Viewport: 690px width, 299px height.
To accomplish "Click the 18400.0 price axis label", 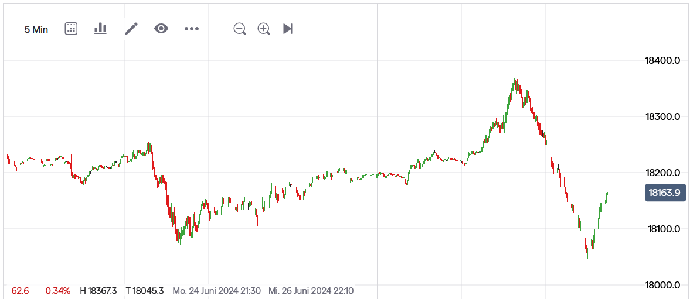I will pyautogui.click(x=662, y=60).
